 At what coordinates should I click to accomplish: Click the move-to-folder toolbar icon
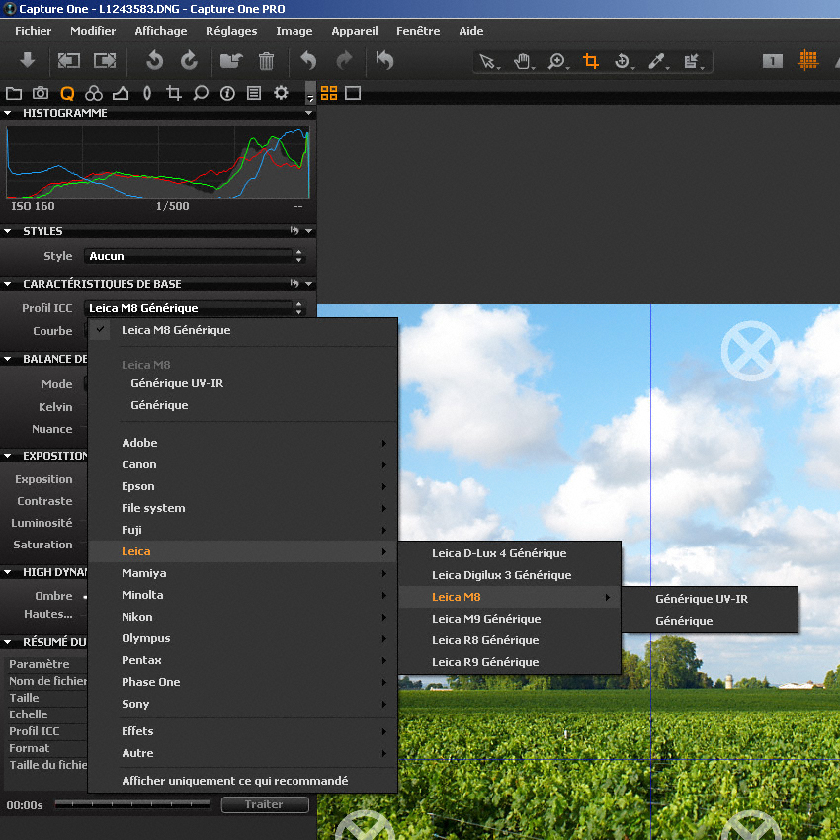point(231,60)
